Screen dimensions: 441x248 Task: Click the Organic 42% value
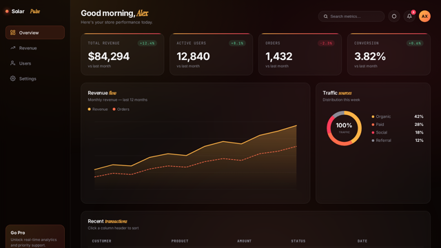419,116
